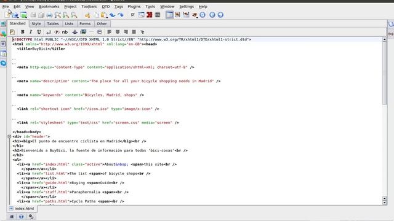Click the editor vertical scrollbar thumb
This screenshot has width=394, height=221.
tap(385, 72)
